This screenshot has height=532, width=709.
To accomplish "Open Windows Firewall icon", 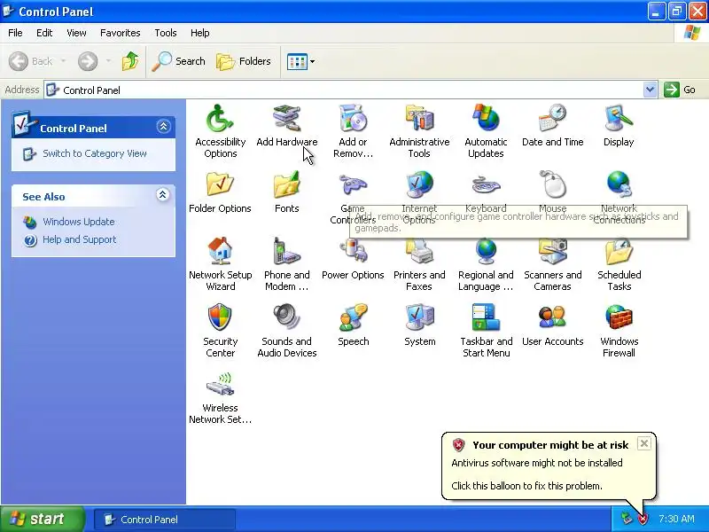I will tap(619, 318).
